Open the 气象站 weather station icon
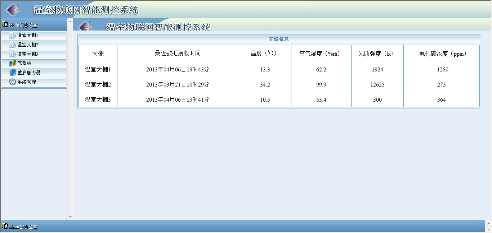This screenshot has width=492, height=233. pos(13,63)
